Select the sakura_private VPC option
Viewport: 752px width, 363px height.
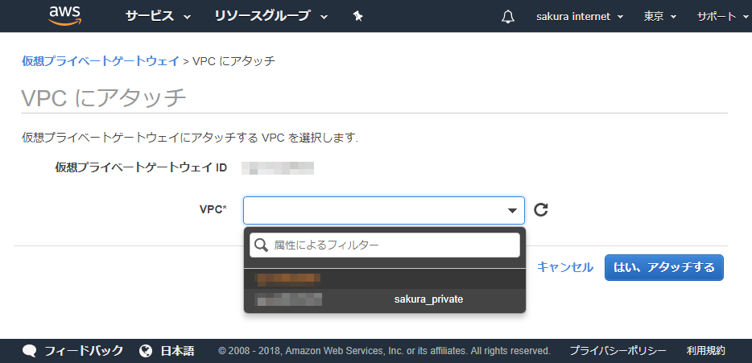384,299
